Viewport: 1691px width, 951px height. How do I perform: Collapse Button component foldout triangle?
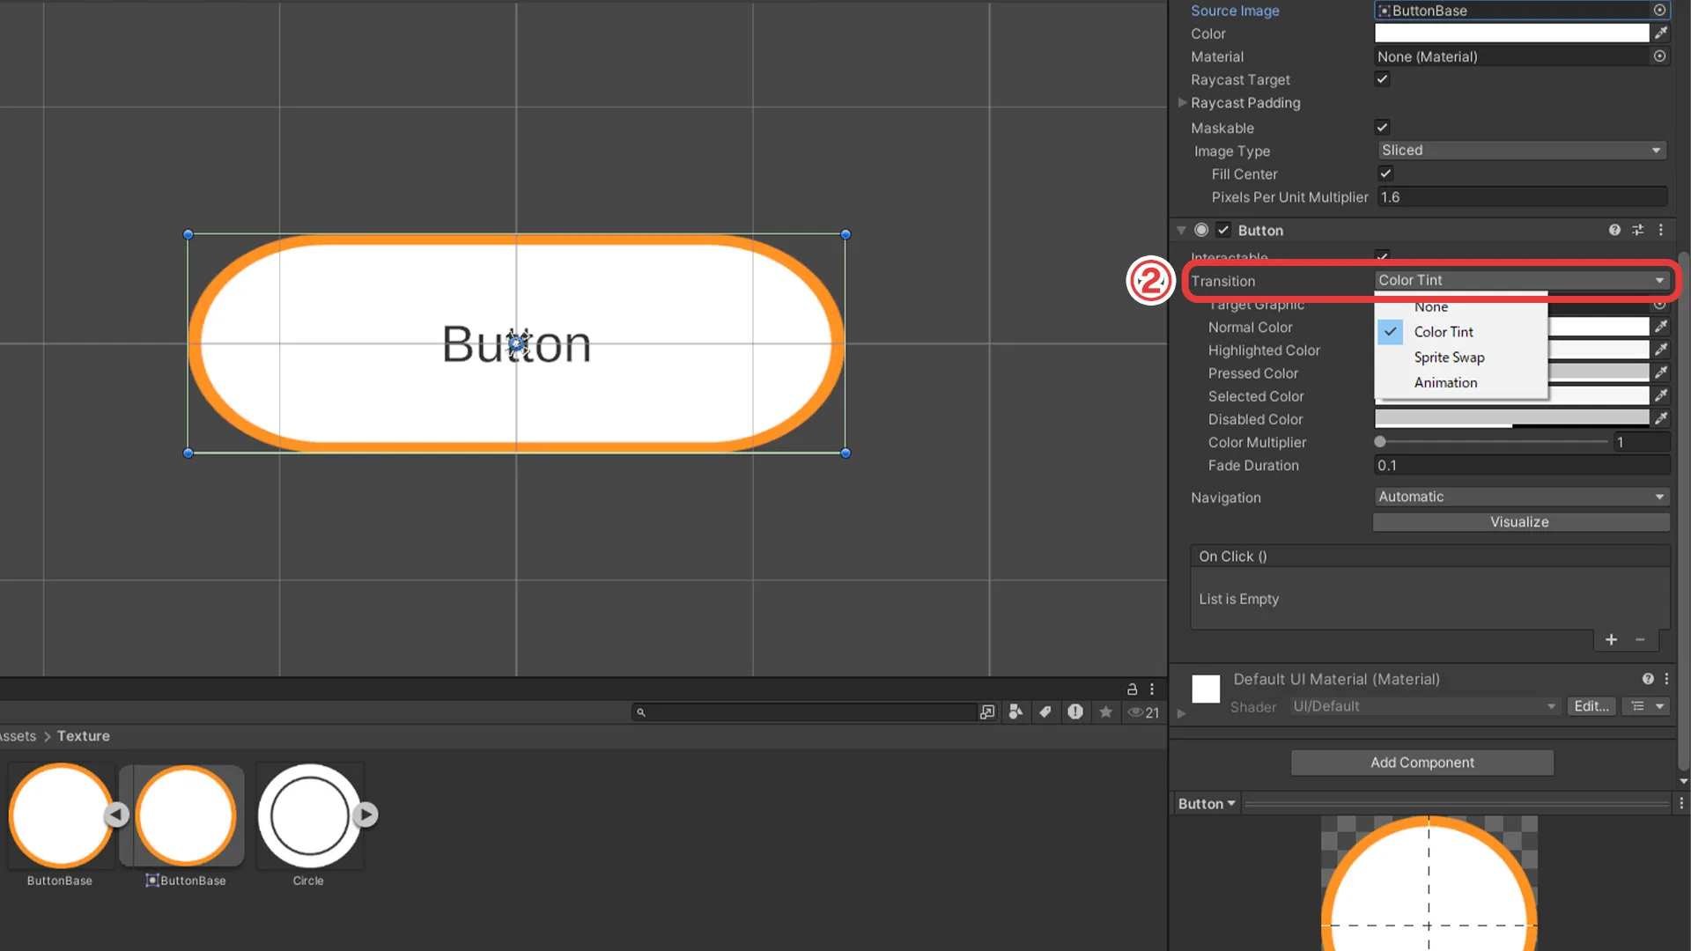1181,231
